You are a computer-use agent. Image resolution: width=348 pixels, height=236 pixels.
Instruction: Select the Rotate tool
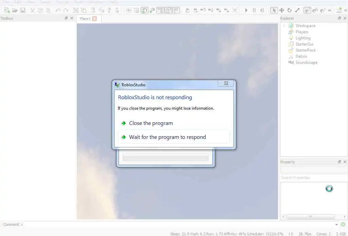290,10
